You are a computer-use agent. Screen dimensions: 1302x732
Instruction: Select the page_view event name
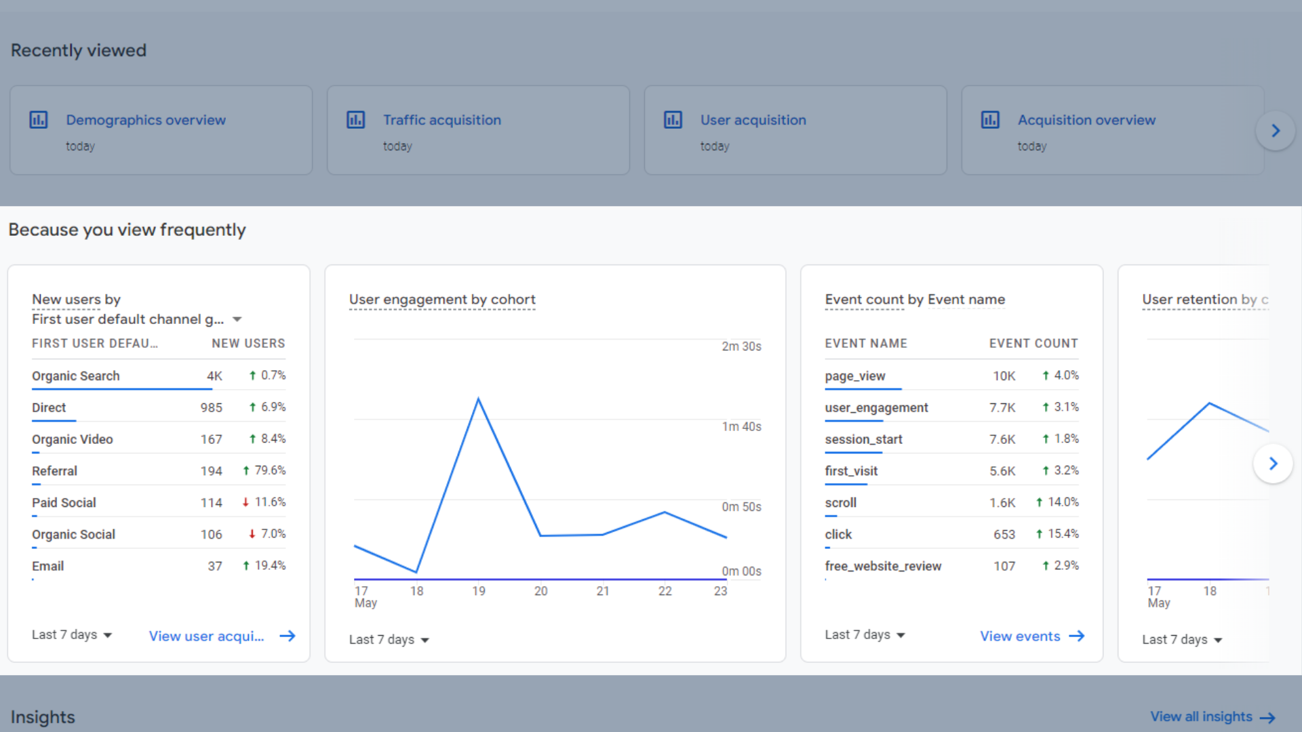[855, 375]
